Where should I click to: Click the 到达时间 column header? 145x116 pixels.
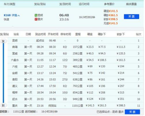pos(40,34)
